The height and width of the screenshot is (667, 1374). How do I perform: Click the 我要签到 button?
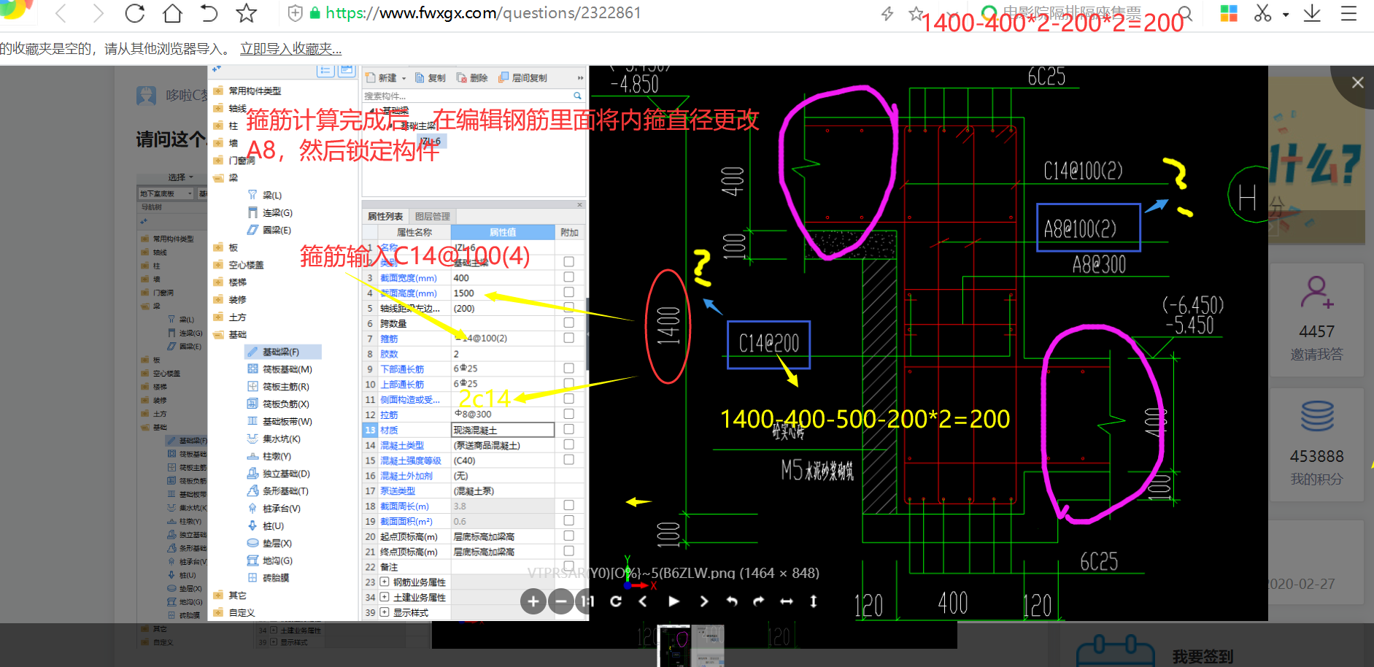[x=1203, y=656]
